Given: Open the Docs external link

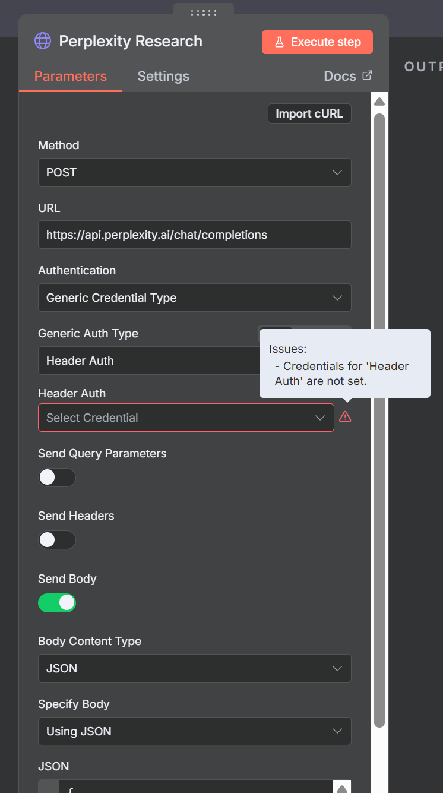Looking at the screenshot, I should pos(348,76).
